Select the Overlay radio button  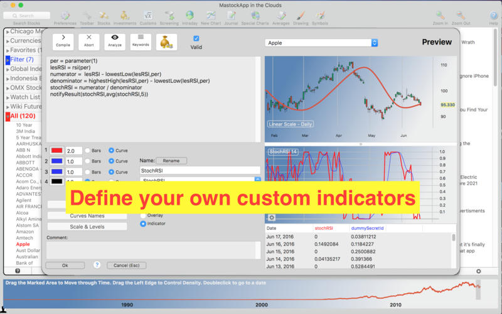[143, 215]
